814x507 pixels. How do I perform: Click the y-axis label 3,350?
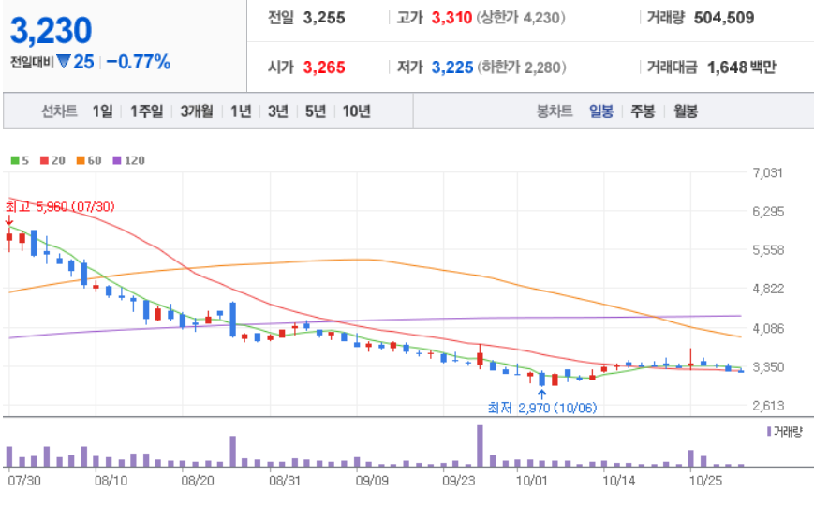click(768, 367)
